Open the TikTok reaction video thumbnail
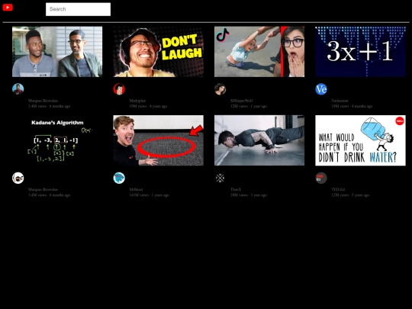Viewport: 412px width, 309px height. [259, 52]
